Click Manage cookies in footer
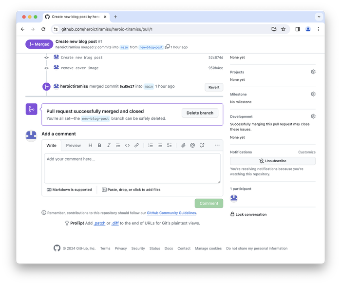This screenshot has width=341, height=285. click(208, 248)
